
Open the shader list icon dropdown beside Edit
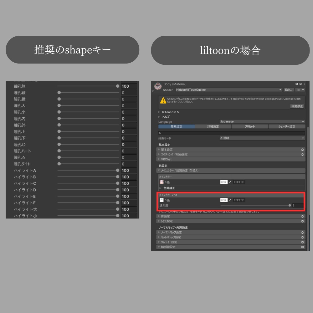(x=300, y=90)
